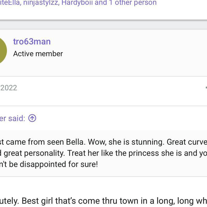
Task: Click the up-arrow icon beside "said:"
Action: click(32, 118)
